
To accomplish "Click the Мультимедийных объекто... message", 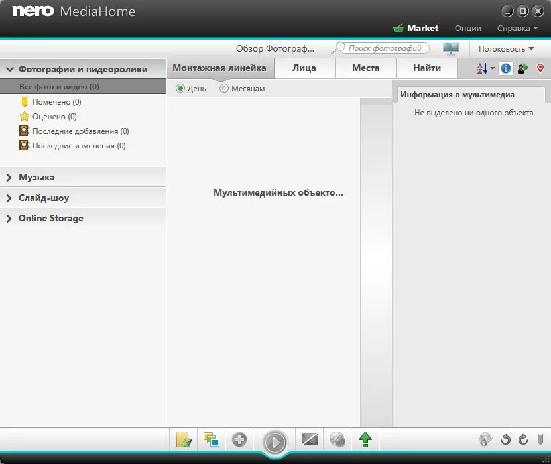I will [278, 192].
